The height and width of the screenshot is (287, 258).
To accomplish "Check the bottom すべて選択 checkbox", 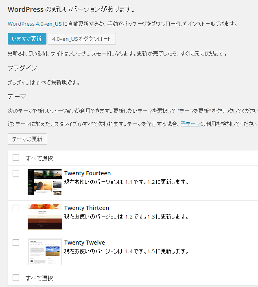I will 16,278.
